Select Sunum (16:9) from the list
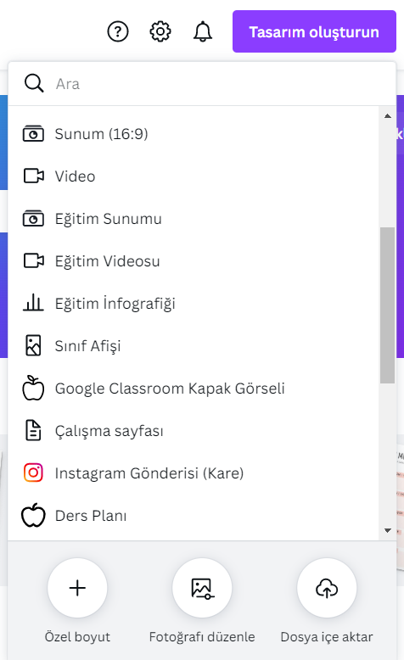Screen dimensions: 404x660 pos(194,134)
